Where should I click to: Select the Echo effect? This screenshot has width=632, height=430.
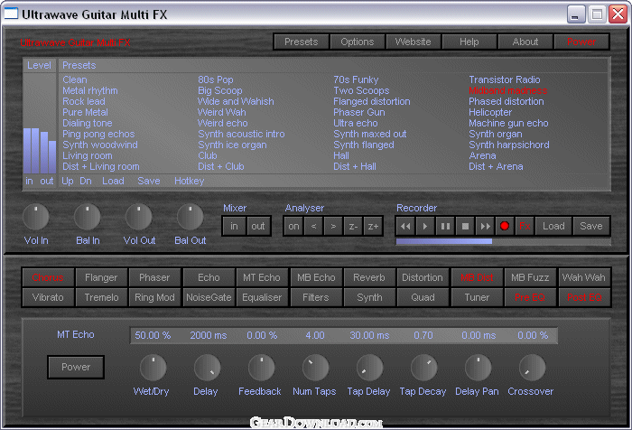click(209, 277)
